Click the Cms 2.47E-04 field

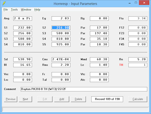[x=61, y=59]
